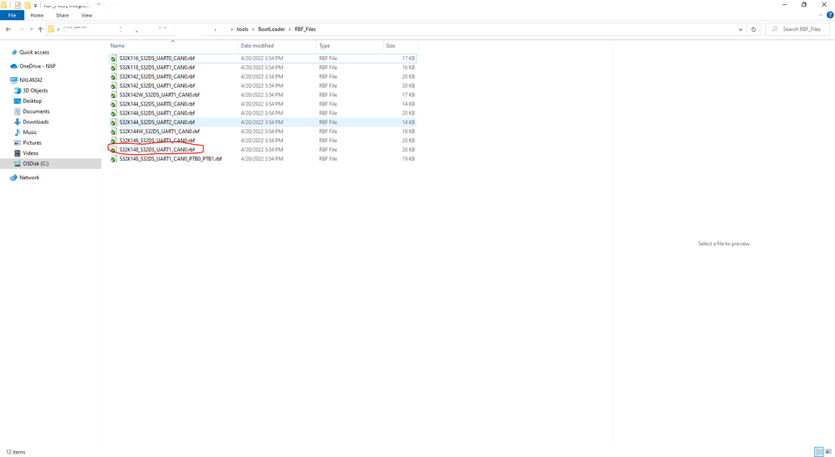
Task: Click the S32K144W_S32DS_UART1_CAN0.rbf file icon
Action: (114, 131)
